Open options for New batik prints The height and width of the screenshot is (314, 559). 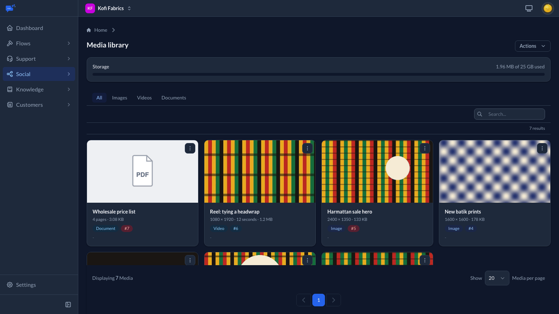pos(542,148)
